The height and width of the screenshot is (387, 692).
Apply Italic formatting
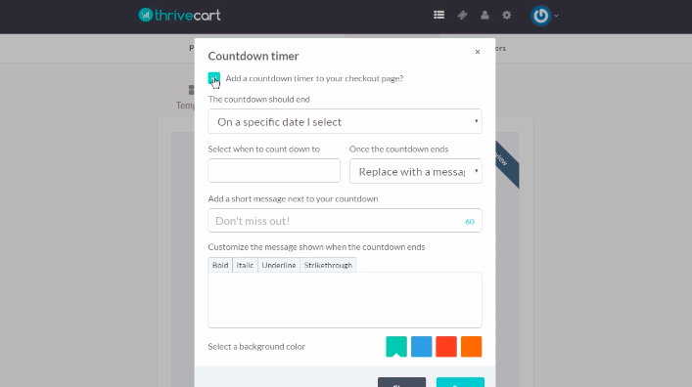point(245,265)
